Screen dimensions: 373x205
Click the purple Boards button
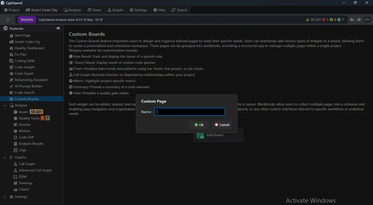(27, 20)
